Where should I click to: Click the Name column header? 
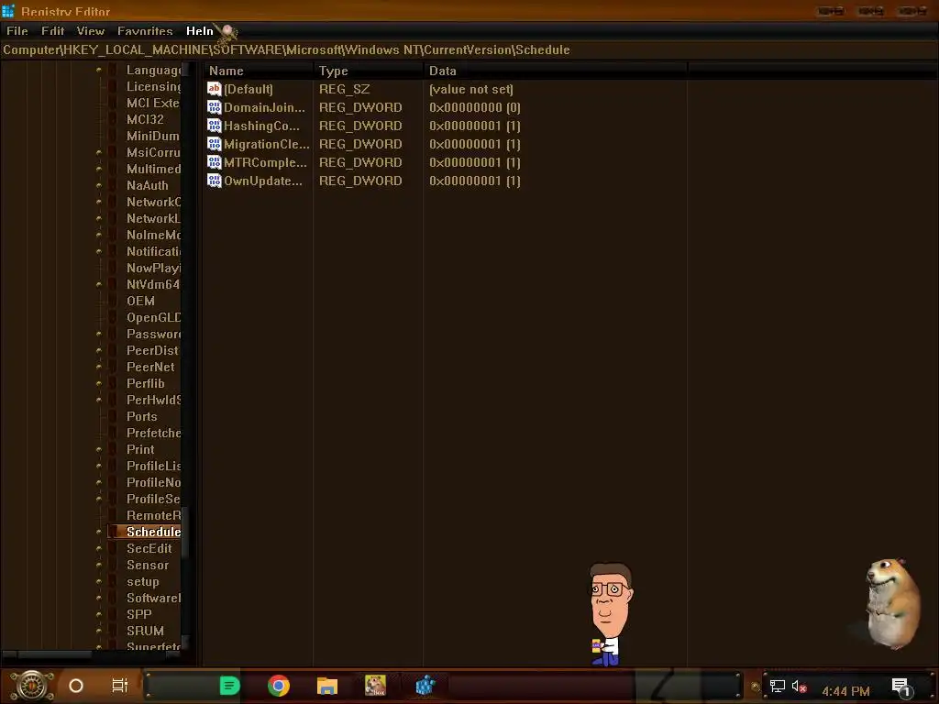[258, 71]
